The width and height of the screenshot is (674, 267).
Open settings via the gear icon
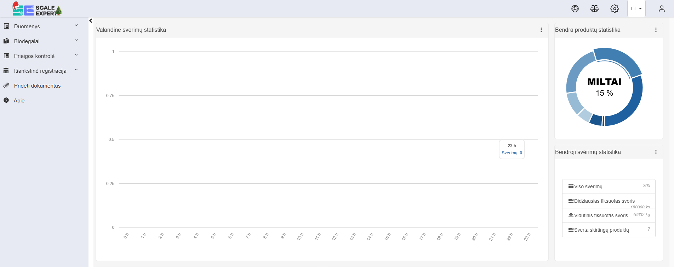(615, 8)
